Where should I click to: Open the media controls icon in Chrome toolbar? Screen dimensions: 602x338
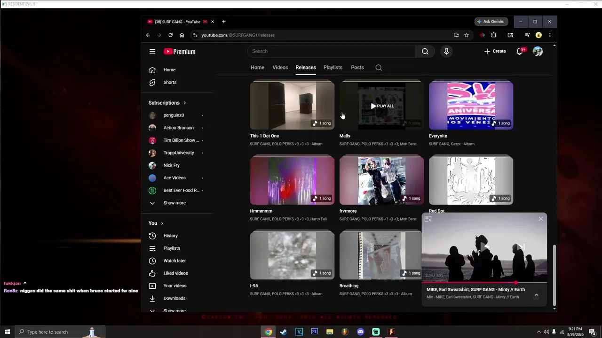tap(527, 35)
